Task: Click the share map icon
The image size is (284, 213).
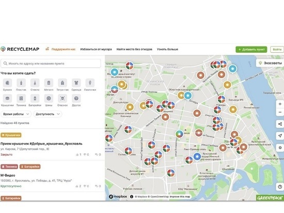Action: click(280, 124)
